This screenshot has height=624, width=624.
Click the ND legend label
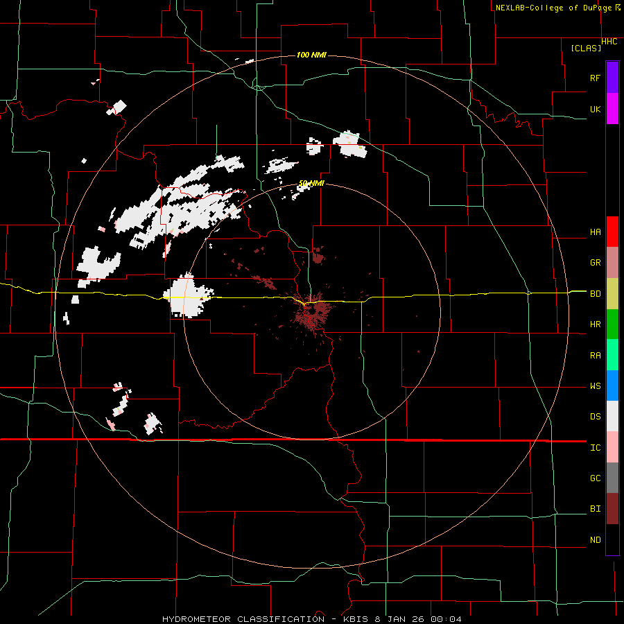tap(596, 540)
